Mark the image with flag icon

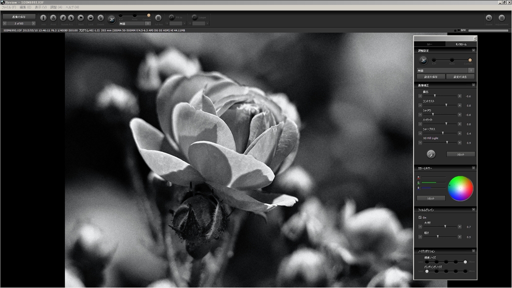tap(80, 18)
